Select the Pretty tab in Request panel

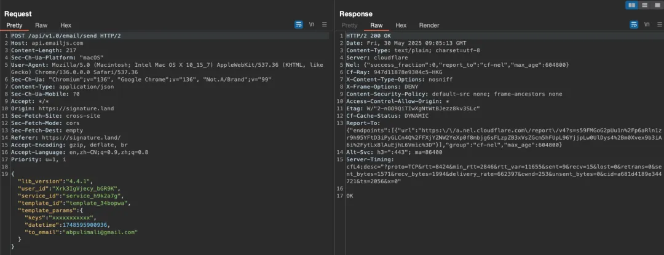pyautogui.click(x=14, y=25)
